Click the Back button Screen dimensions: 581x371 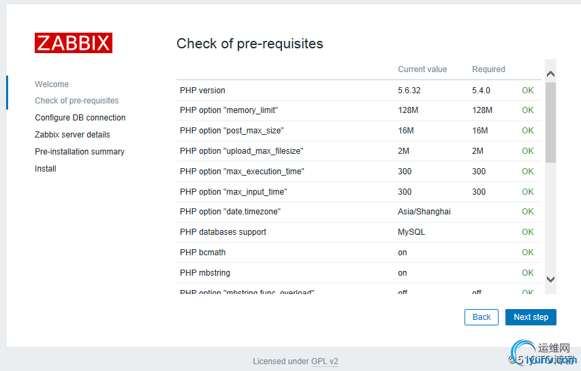[x=482, y=317]
